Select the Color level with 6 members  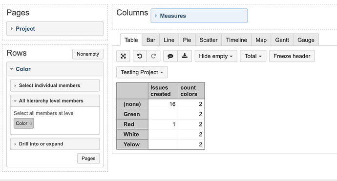[24, 123]
